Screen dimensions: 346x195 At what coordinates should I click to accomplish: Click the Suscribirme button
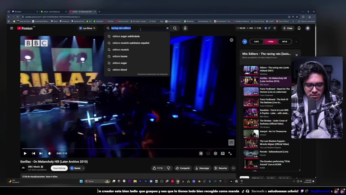tap(59, 168)
